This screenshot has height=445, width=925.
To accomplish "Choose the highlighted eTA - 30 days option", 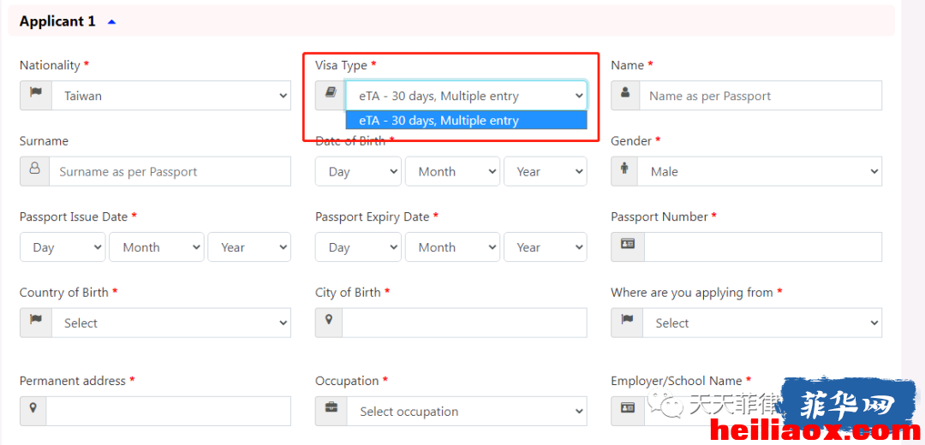I will [x=466, y=121].
